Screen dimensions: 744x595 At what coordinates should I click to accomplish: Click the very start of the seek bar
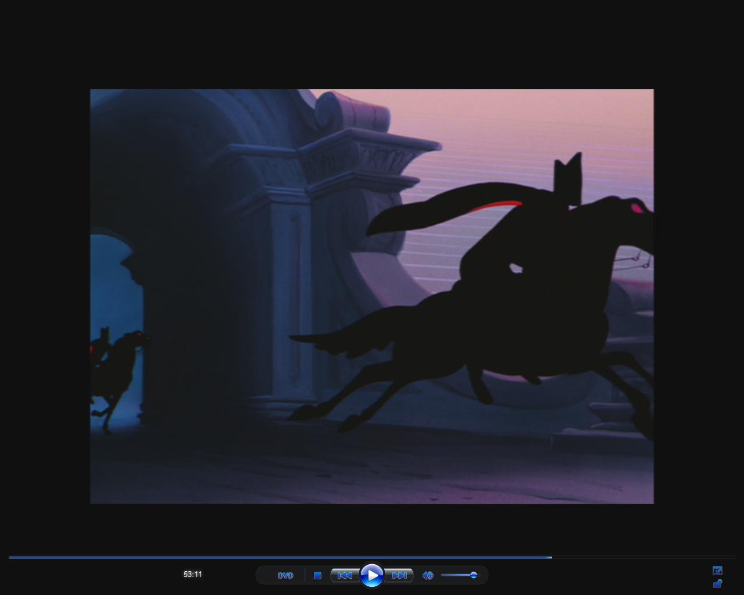(10, 557)
